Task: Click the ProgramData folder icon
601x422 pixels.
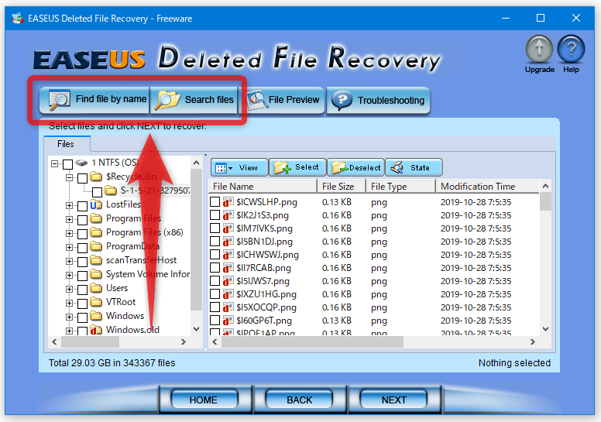Action: point(96,245)
